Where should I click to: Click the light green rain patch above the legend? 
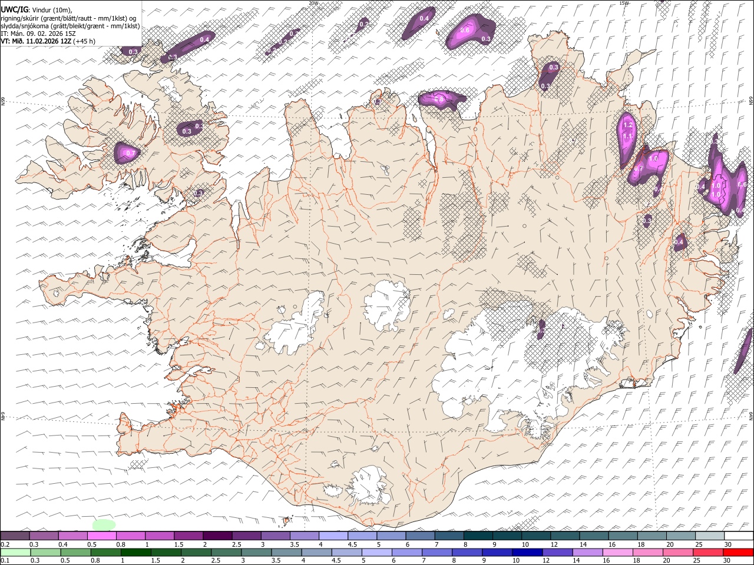coord(104,524)
